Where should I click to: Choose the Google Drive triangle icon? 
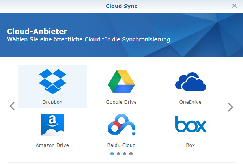[x=121, y=81]
